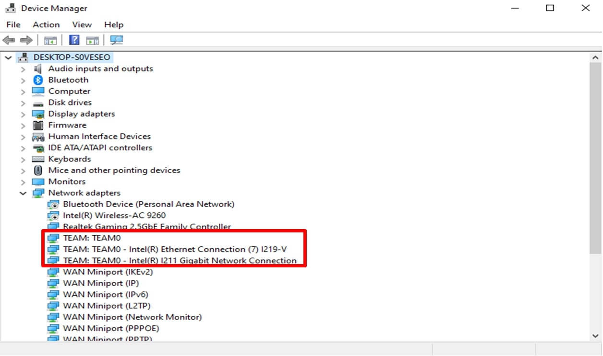Click the Show/Hide Action Pane toolbar icon
603x356 pixels.
coord(93,40)
